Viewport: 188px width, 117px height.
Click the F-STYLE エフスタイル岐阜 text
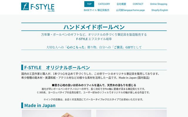tap(94, 39)
